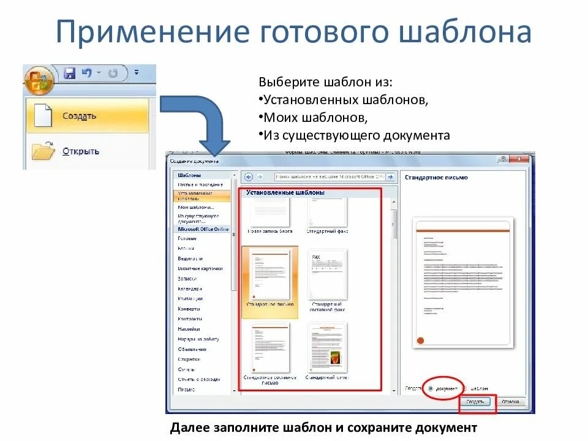Select Установленные шаблоны category
The image size is (588, 441).
(x=202, y=196)
